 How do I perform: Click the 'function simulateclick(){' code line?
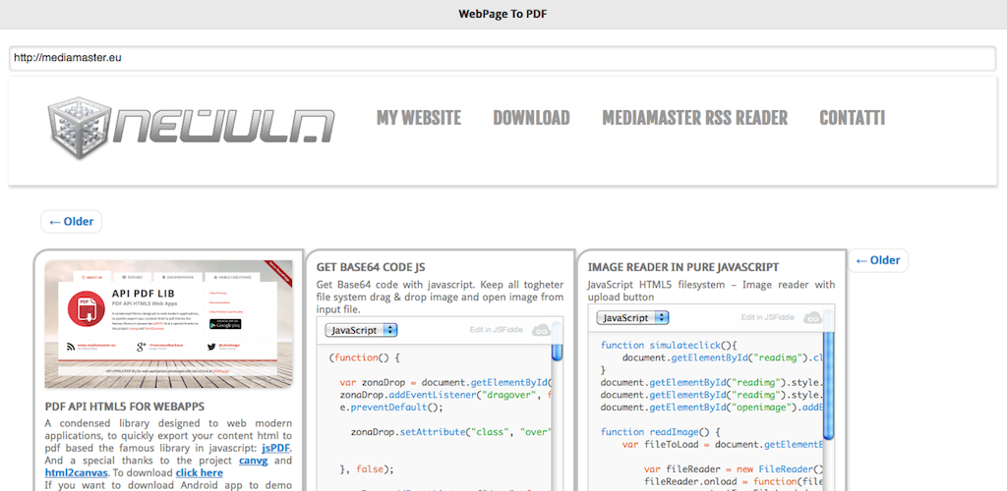[671, 345]
